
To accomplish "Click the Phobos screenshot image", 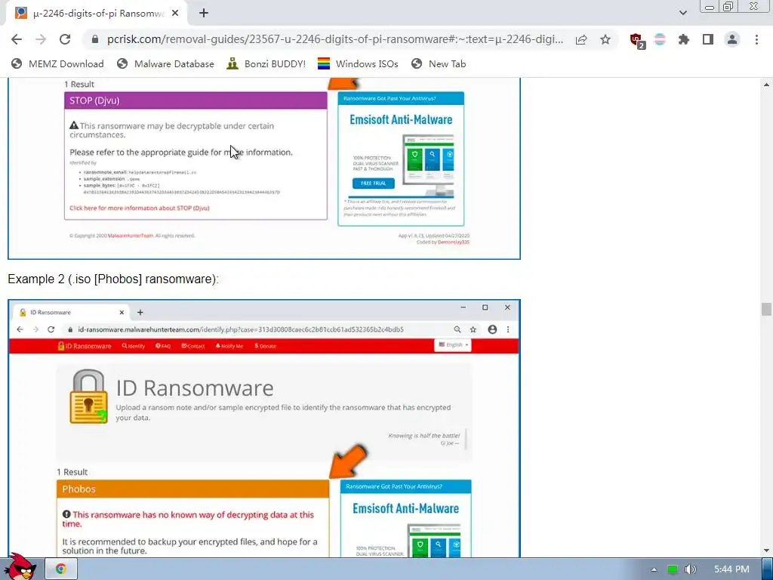I will click(264, 428).
